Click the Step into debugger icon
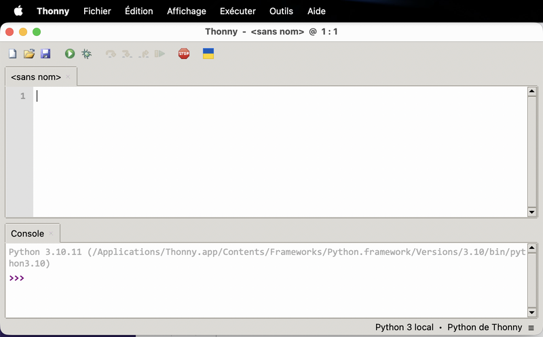Viewport: 543px width, 337px height. click(127, 54)
